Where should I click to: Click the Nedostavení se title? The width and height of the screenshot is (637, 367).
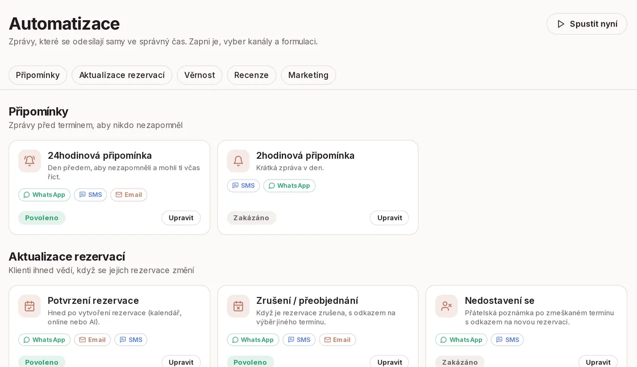[500, 301]
